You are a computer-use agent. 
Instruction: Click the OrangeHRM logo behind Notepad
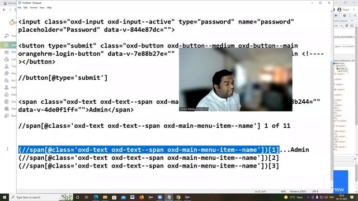pyautogui.click(x=12, y=22)
